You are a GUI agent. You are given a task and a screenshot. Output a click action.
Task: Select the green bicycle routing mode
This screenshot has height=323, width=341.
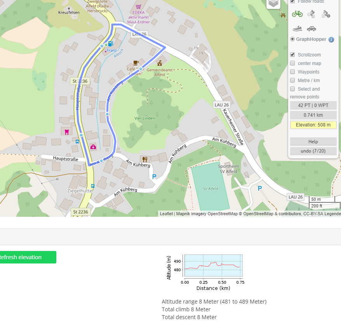(297, 14)
